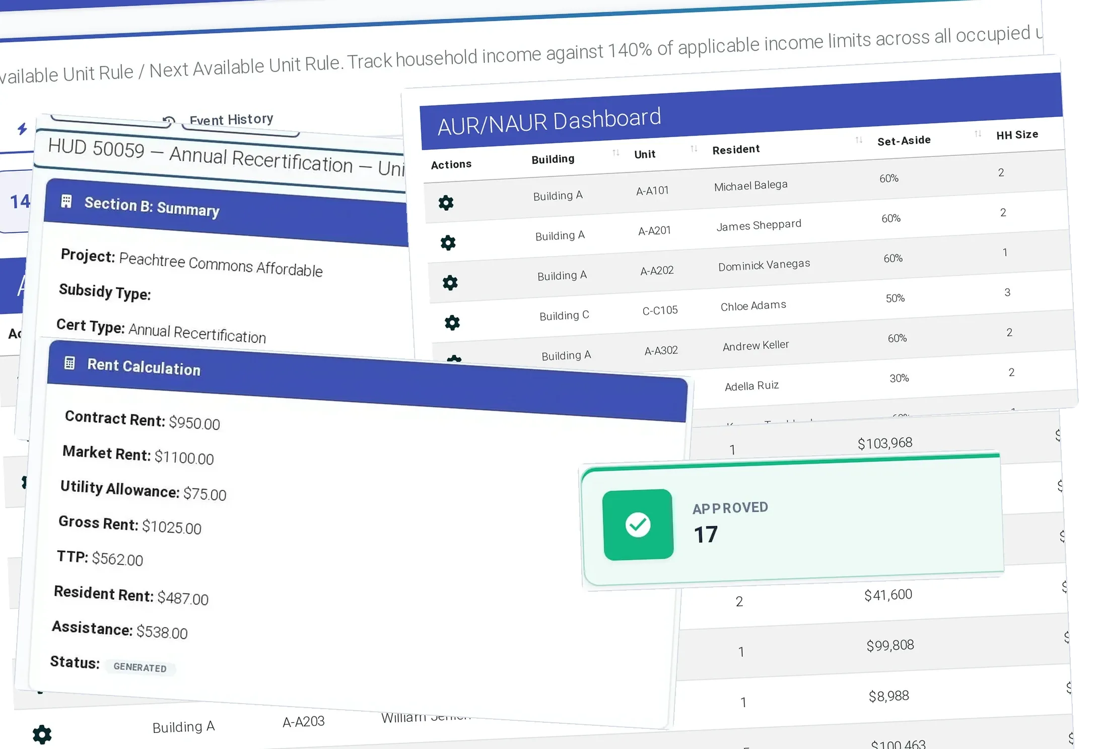This screenshot has height=749, width=1100.
Task: Click the $8,988 income value
Action: [x=888, y=696]
